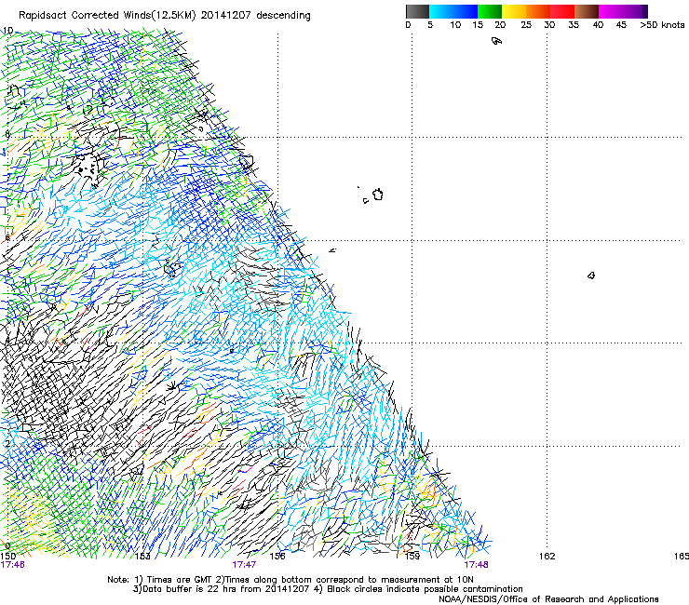Image resolution: width=689 pixels, height=605 pixels.
Task: Click the '>50 knots' legend label
Action: (662, 25)
